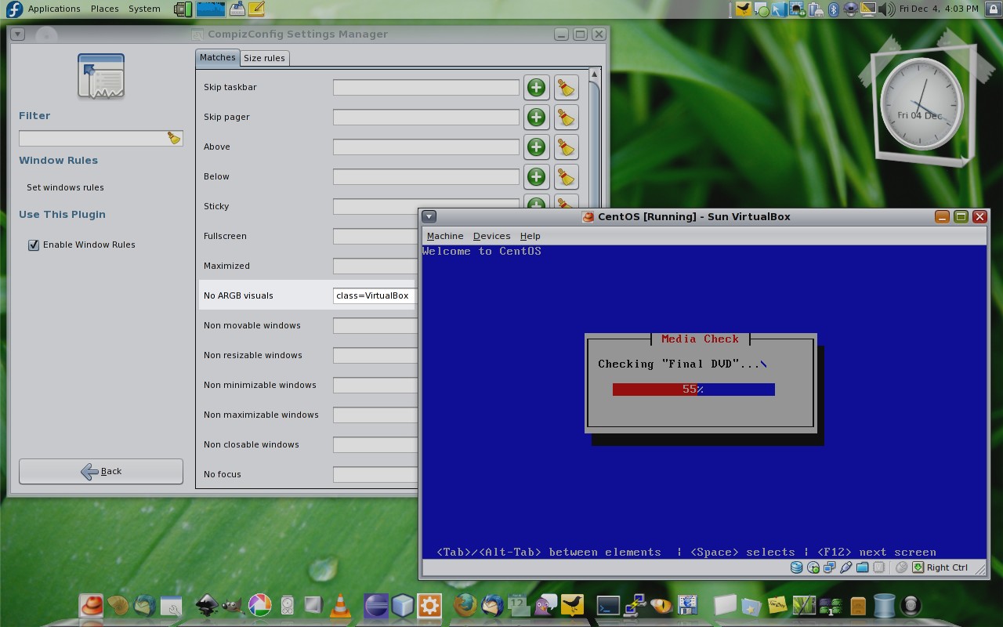Click date and time in top panel
The image size is (1003, 627).
click(x=938, y=9)
